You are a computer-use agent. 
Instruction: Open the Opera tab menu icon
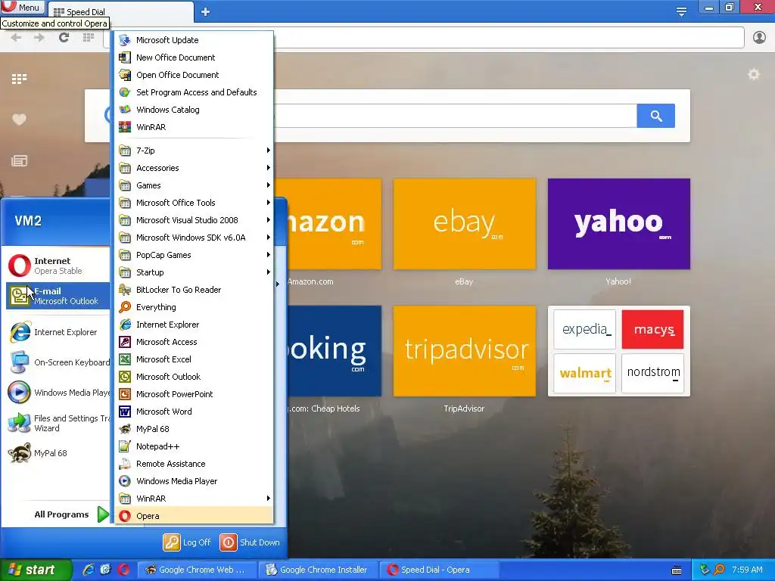coord(681,11)
